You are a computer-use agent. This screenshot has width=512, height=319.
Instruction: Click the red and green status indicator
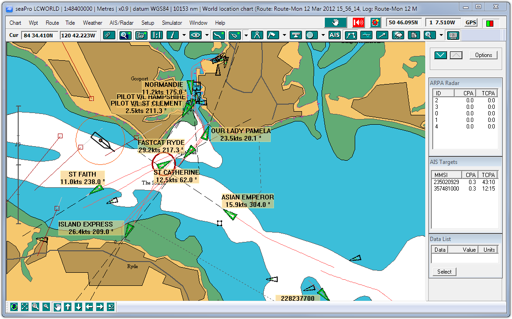click(x=490, y=23)
